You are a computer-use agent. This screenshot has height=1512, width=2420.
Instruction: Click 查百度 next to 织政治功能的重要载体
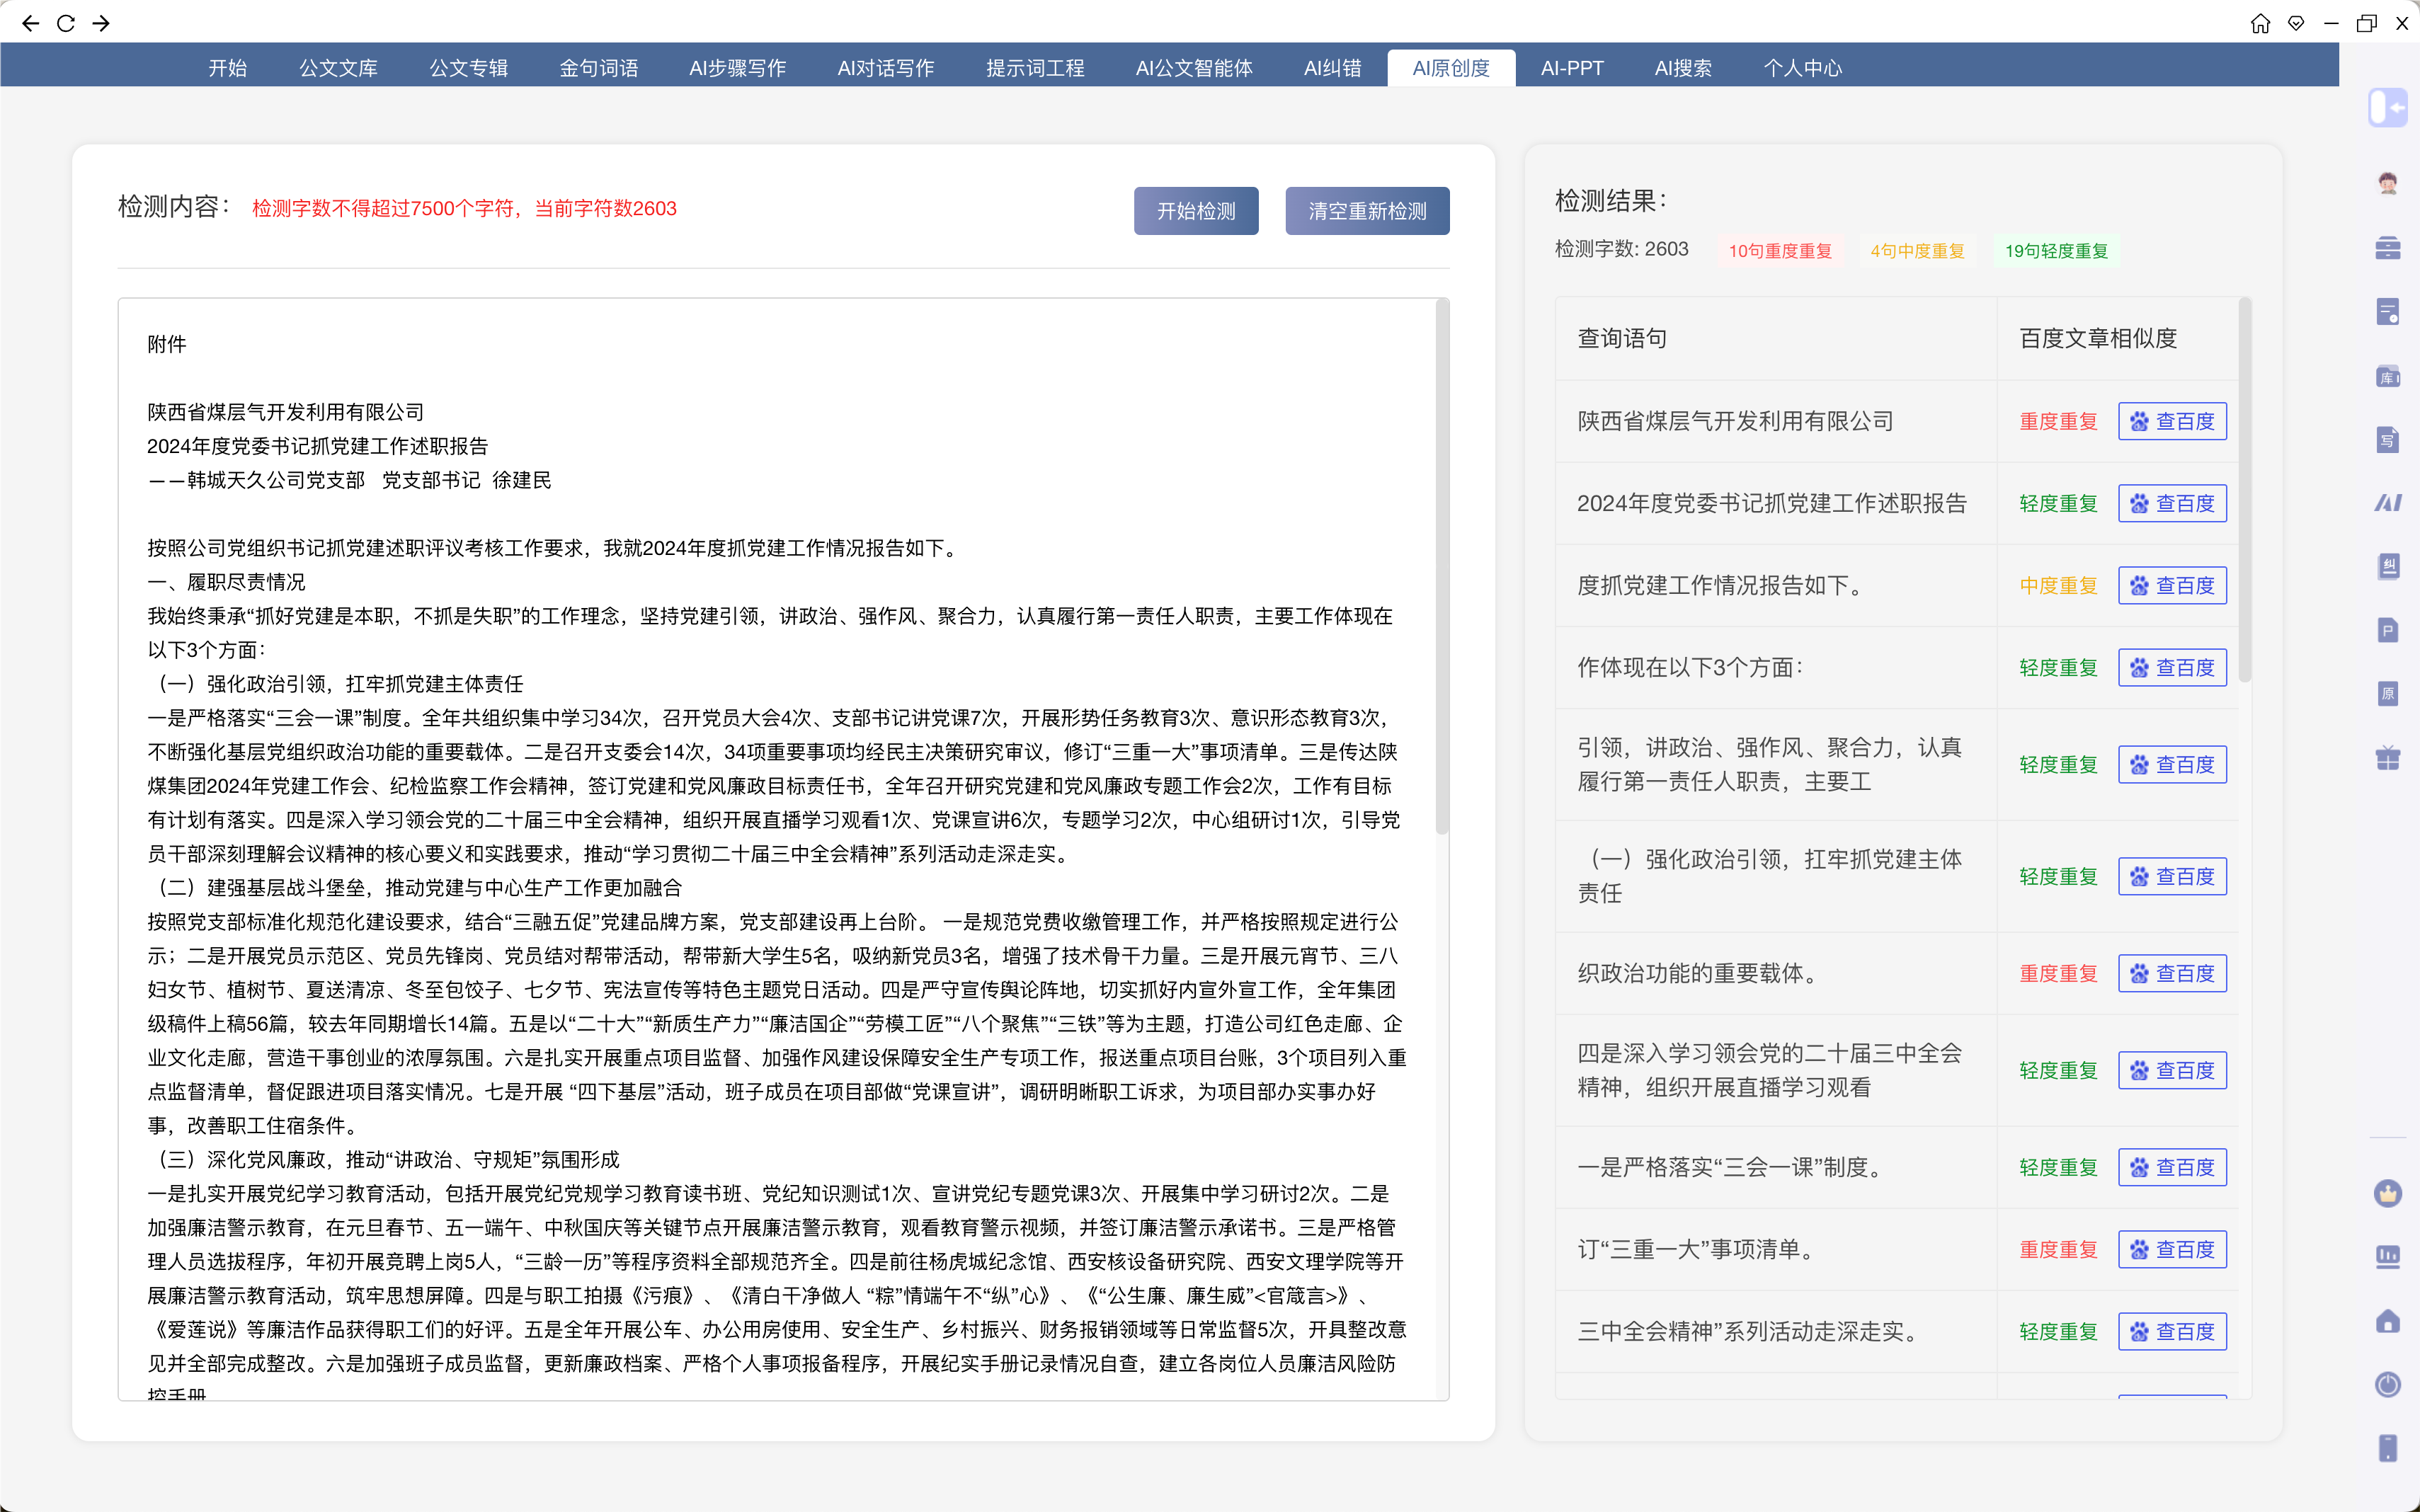tap(2171, 973)
